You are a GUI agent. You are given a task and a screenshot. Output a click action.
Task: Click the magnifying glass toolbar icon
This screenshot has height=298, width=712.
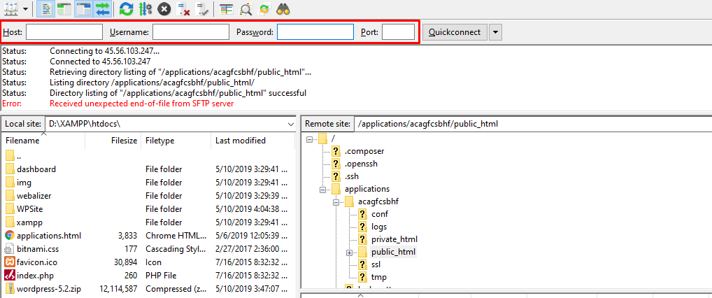point(245,8)
